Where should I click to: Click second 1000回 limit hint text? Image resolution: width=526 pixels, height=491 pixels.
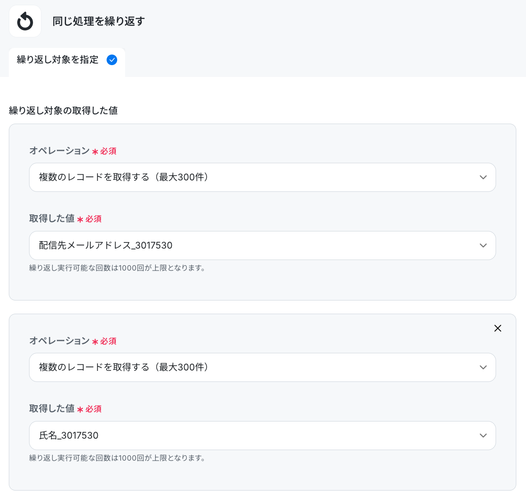[x=118, y=458]
